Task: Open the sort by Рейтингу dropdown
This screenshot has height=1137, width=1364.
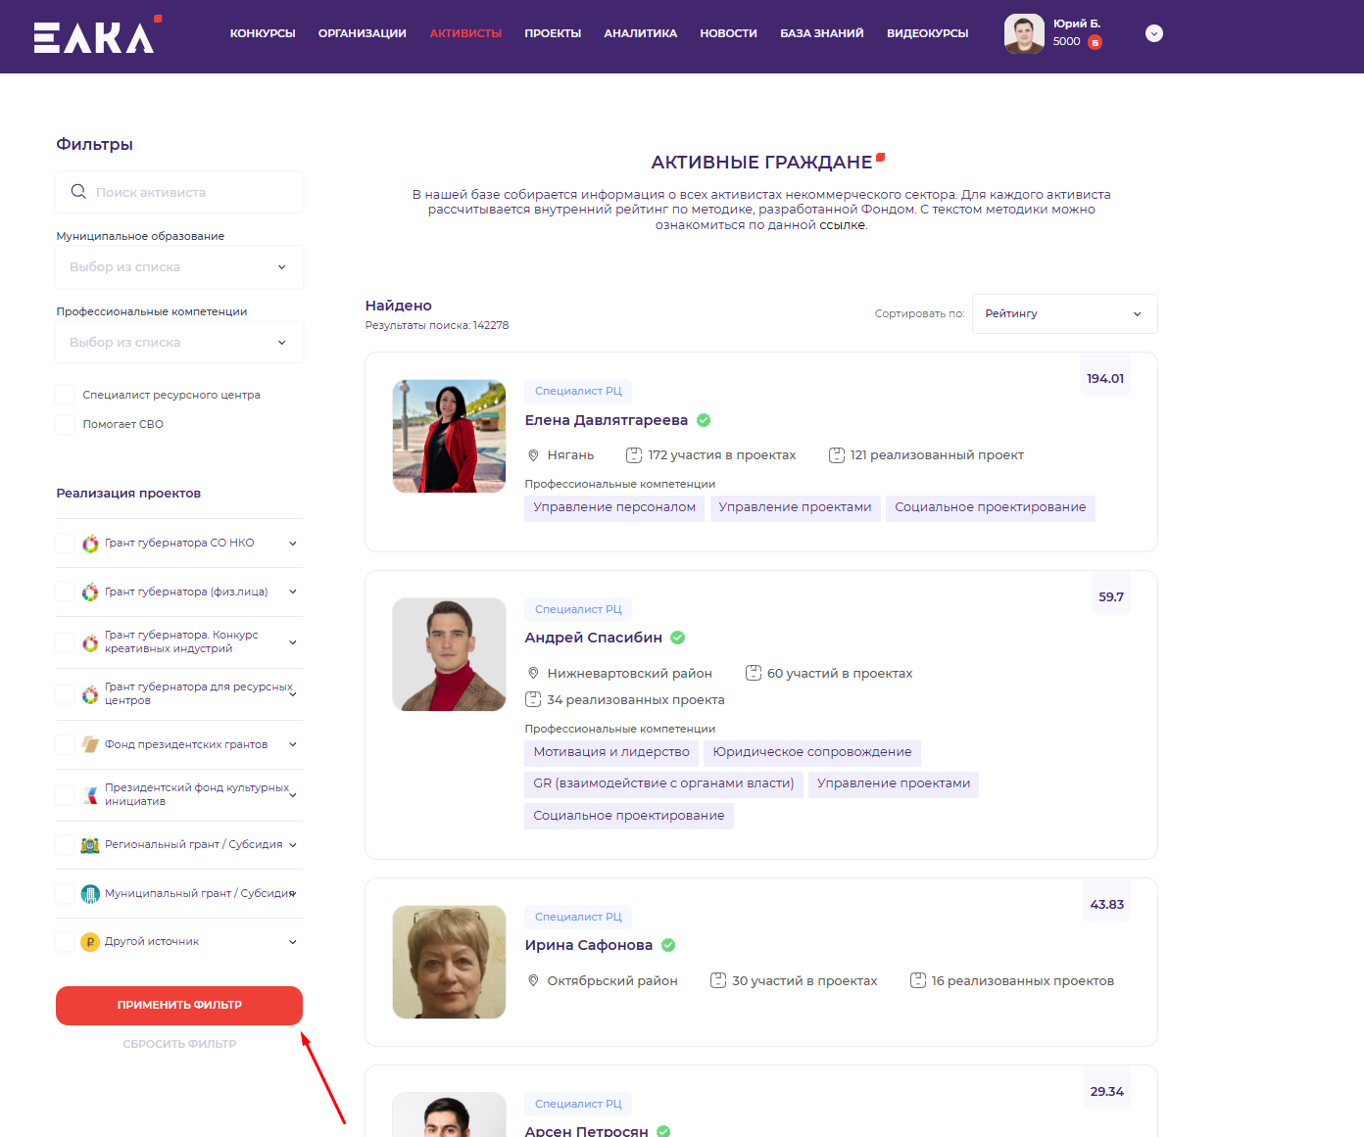Action: point(1064,314)
